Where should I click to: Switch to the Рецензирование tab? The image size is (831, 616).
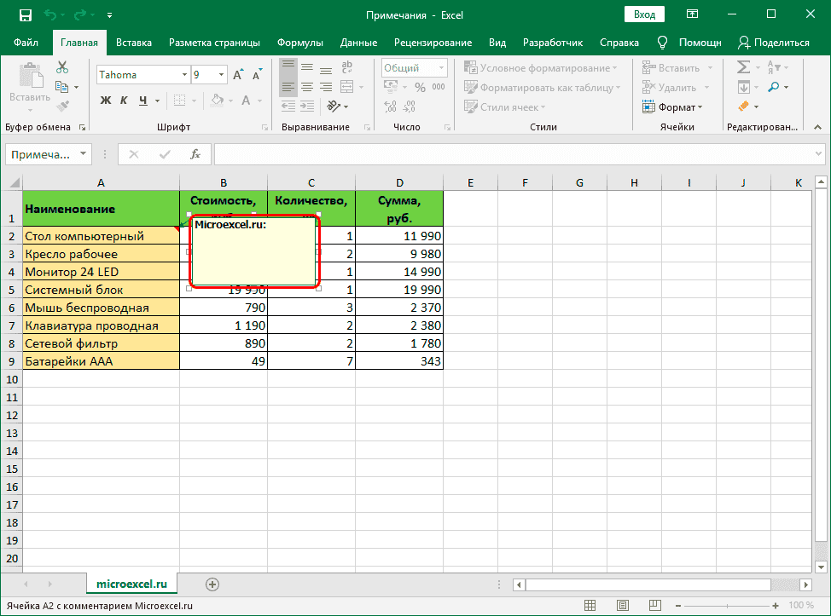(x=433, y=43)
